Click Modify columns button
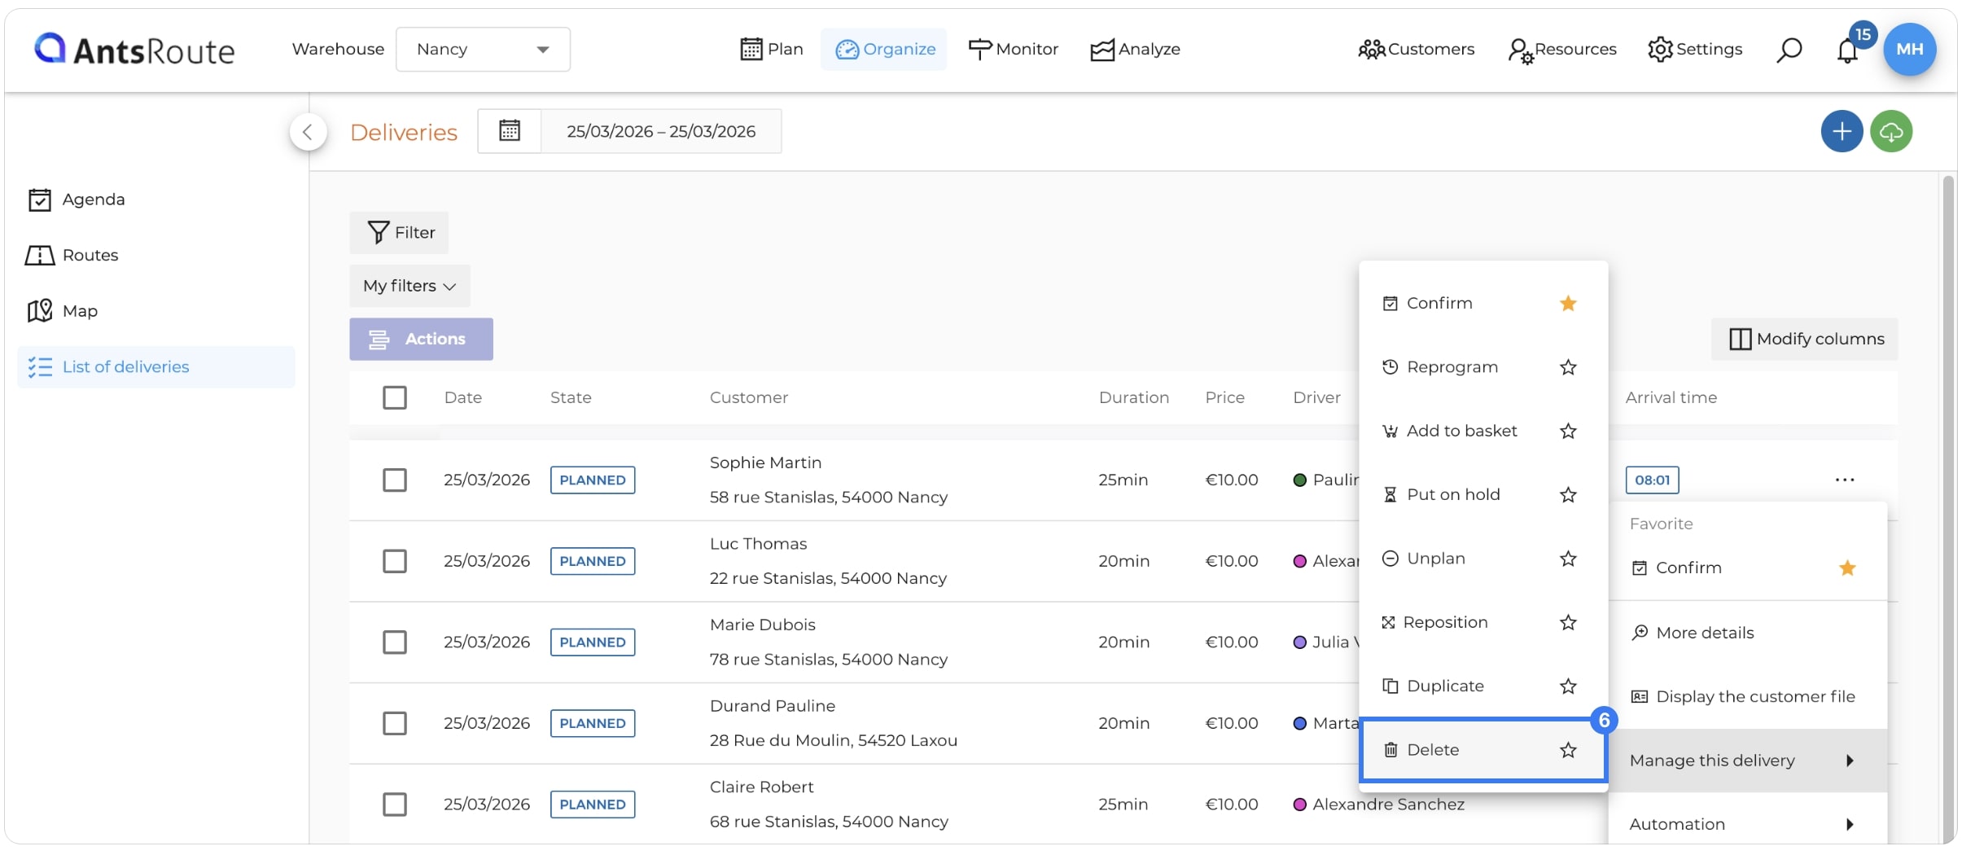Viewport: 1962px width, 855px height. pos(1804,339)
